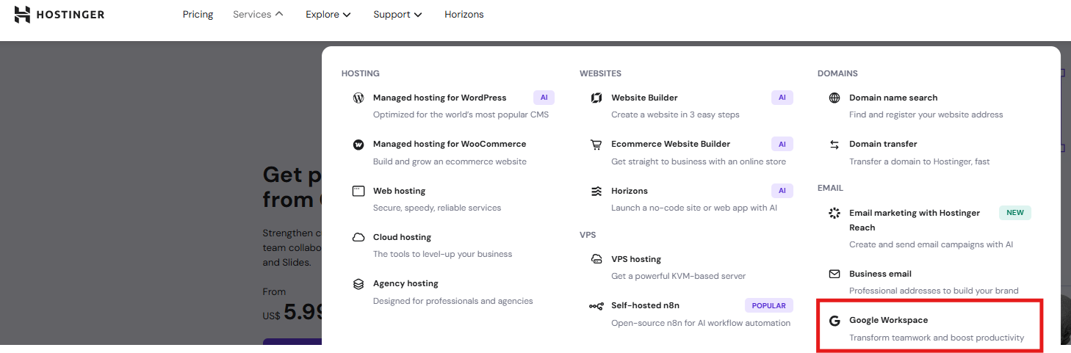Image resolution: width=1071 pixels, height=353 pixels.
Task: Open Ecommerce Website Builder
Action: pyautogui.click(x=671, y=144)
